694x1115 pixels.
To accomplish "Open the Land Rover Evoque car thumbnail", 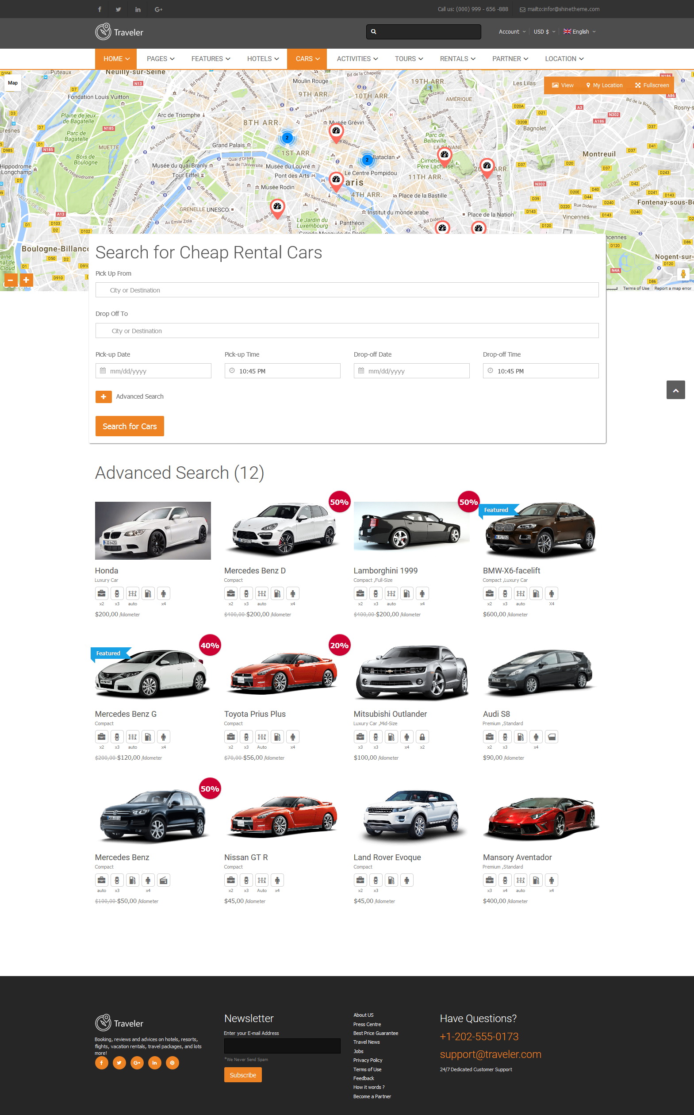I will [x=411, y=817].
